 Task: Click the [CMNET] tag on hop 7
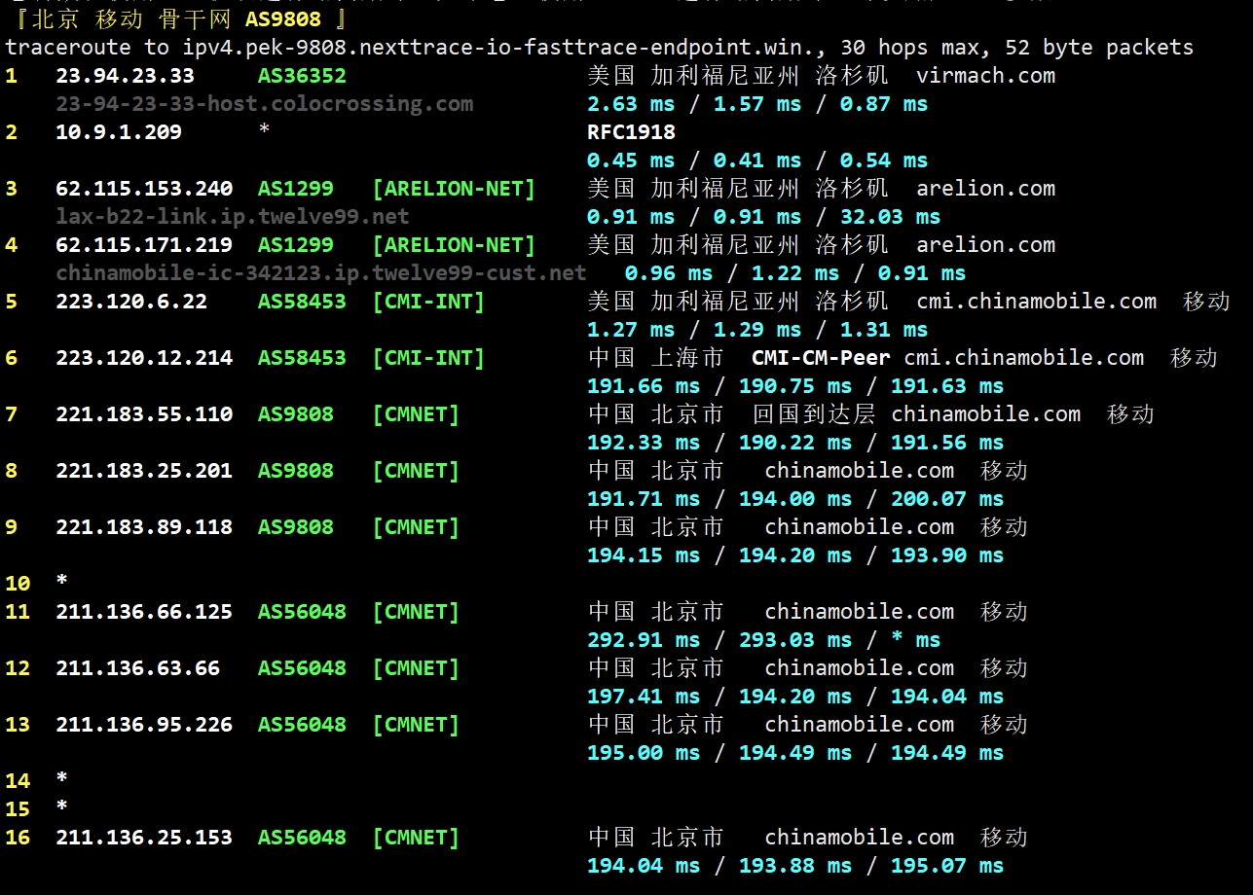416,414
